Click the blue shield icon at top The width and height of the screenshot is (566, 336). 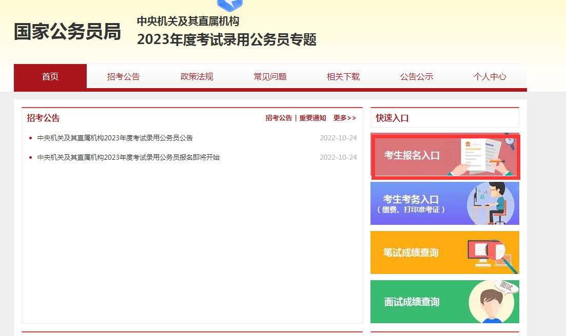click(x=230, y=5)
